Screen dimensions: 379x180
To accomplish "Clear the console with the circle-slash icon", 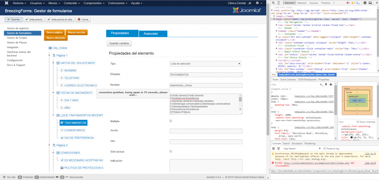I will click(273, 149).
